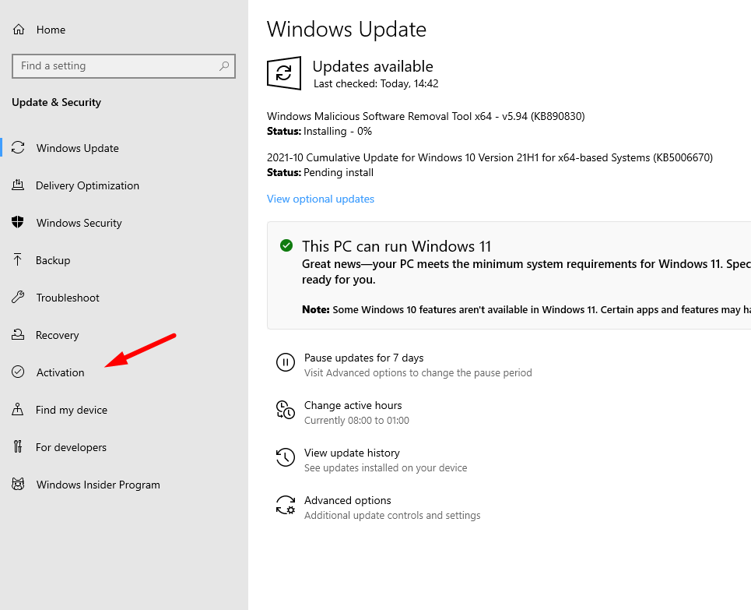This screenshot has width=751, height=610.
Task: Click the clock icon for active hours
Action: click(x=286, y=410)
